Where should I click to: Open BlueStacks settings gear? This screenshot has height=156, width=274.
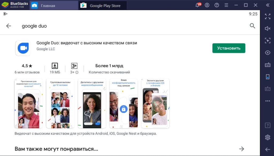[x=268, y=137]
